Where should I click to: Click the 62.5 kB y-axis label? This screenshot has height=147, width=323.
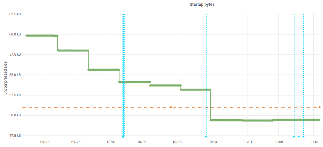[x=15, y=14]
